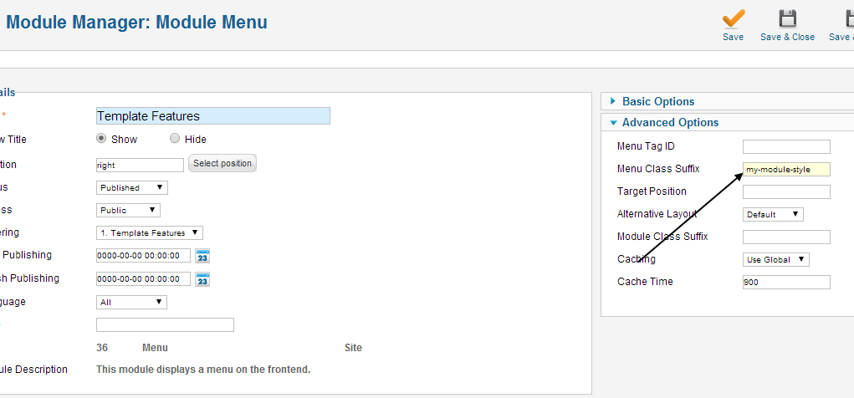This screenshot has height=398, width=854.
Task: Click the Select position button
Action: [x=222, y=163]
